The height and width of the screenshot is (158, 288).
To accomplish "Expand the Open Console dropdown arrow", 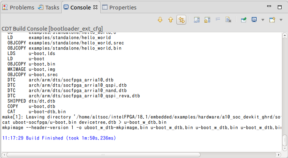I will pos(281,20).
